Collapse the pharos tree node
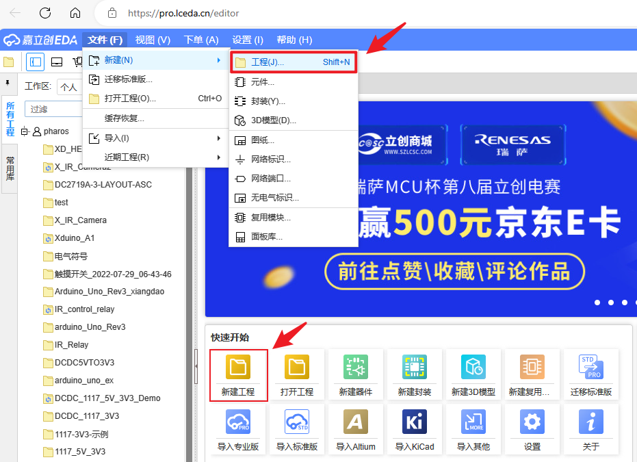 (x=25, y=131)
